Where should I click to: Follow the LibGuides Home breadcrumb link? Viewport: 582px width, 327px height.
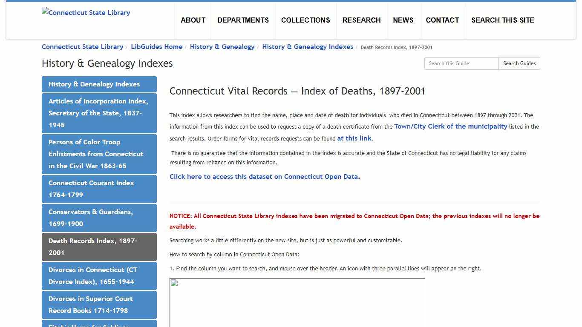coord(156,47)
